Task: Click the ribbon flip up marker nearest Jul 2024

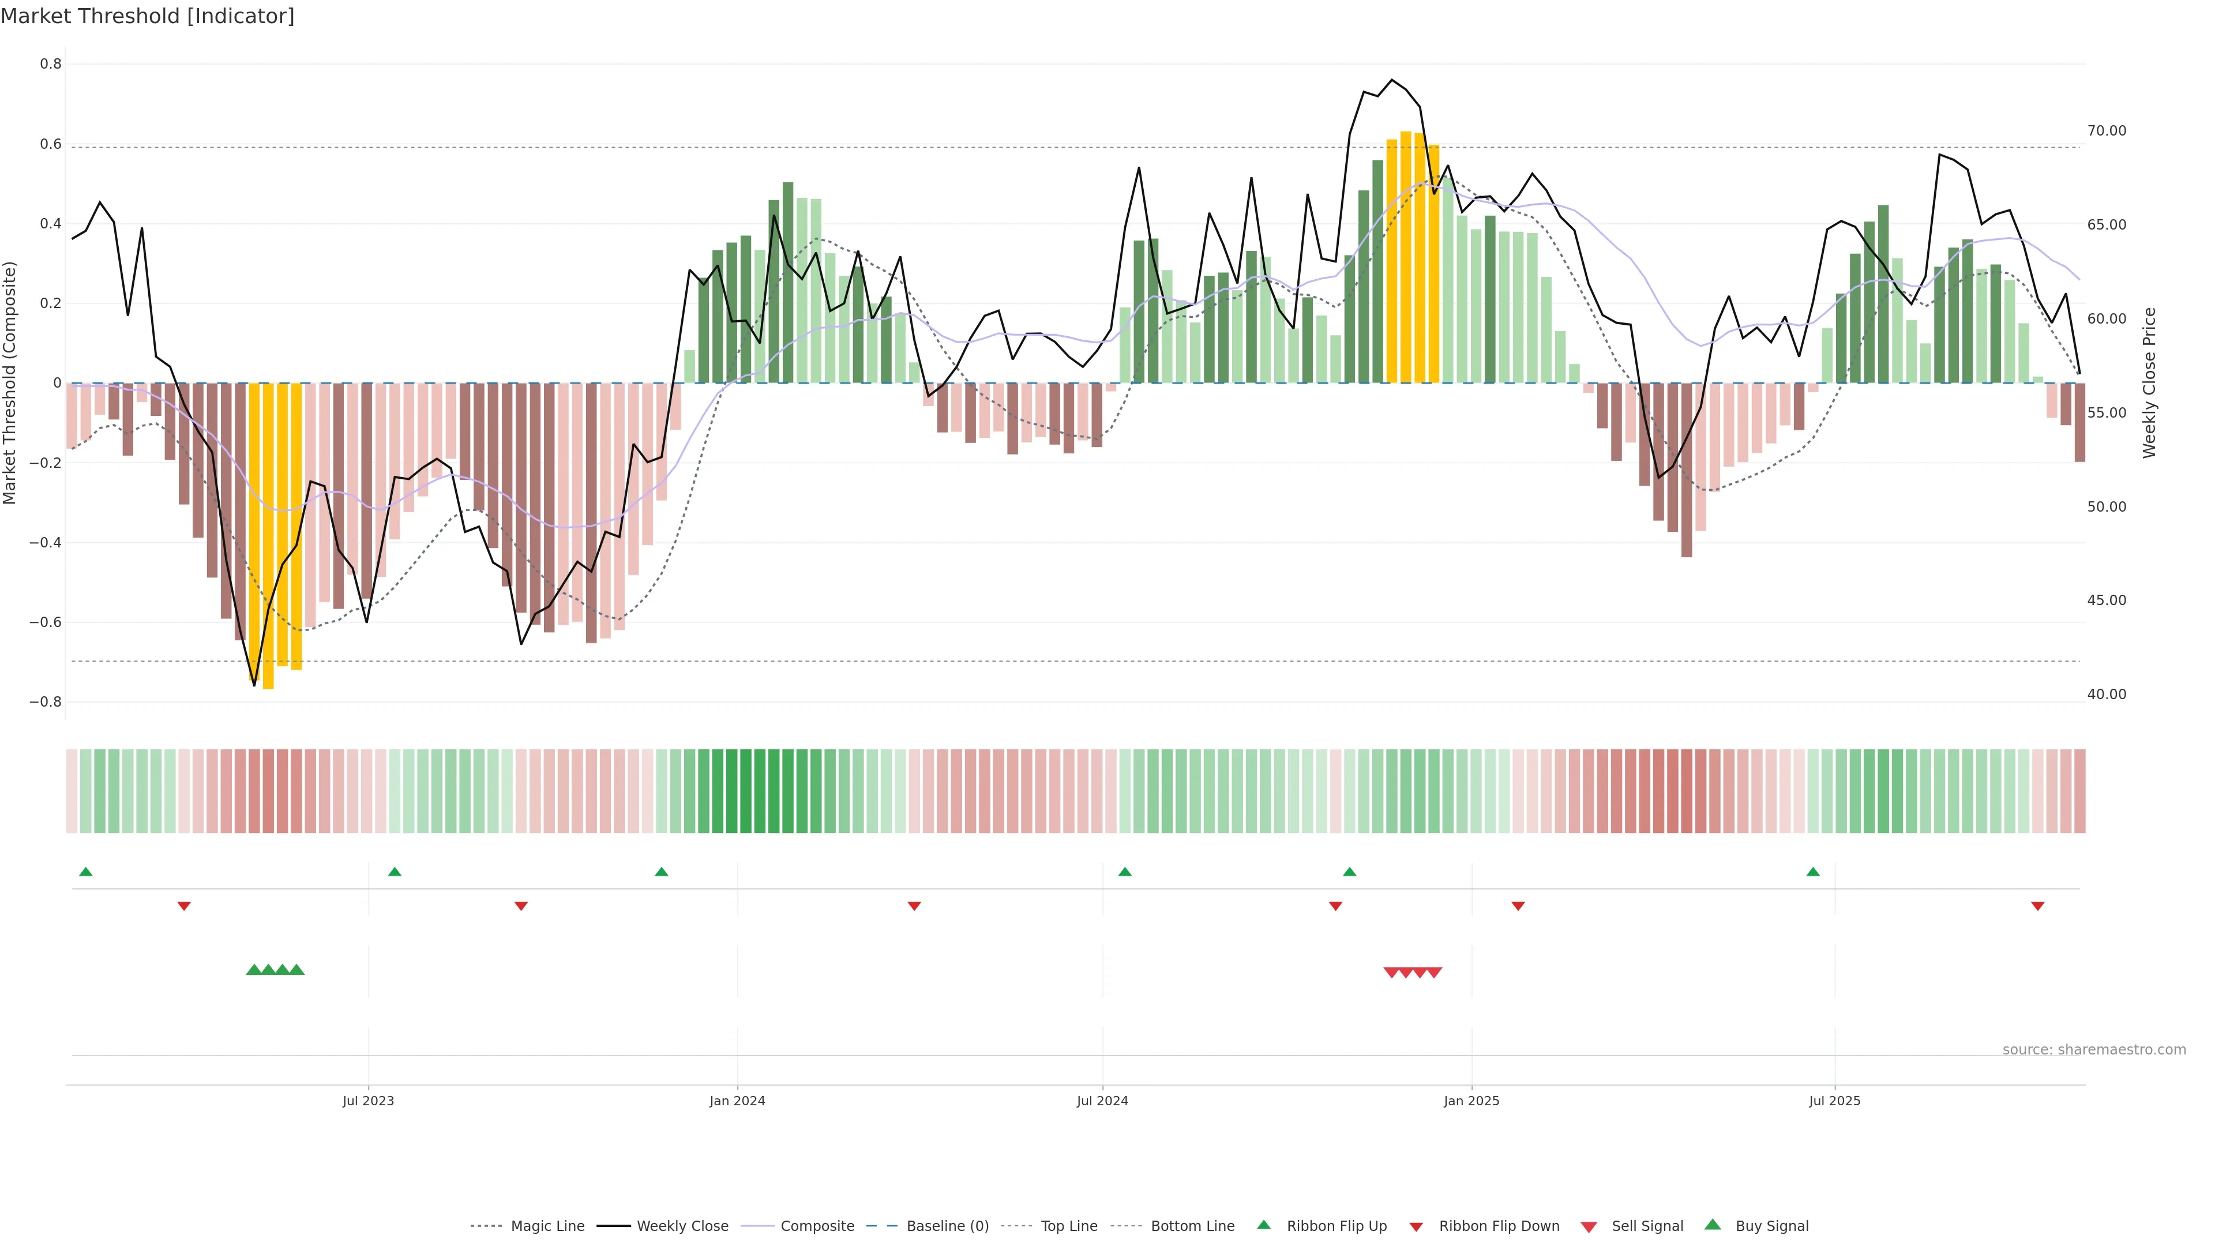Action: click(1125, 872)
